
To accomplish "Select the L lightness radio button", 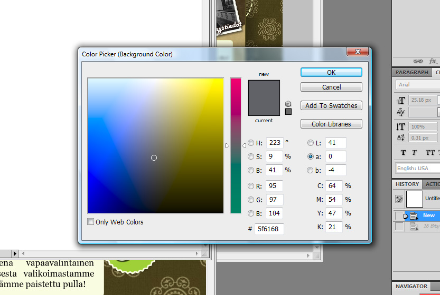I will [x=311, y=143].
